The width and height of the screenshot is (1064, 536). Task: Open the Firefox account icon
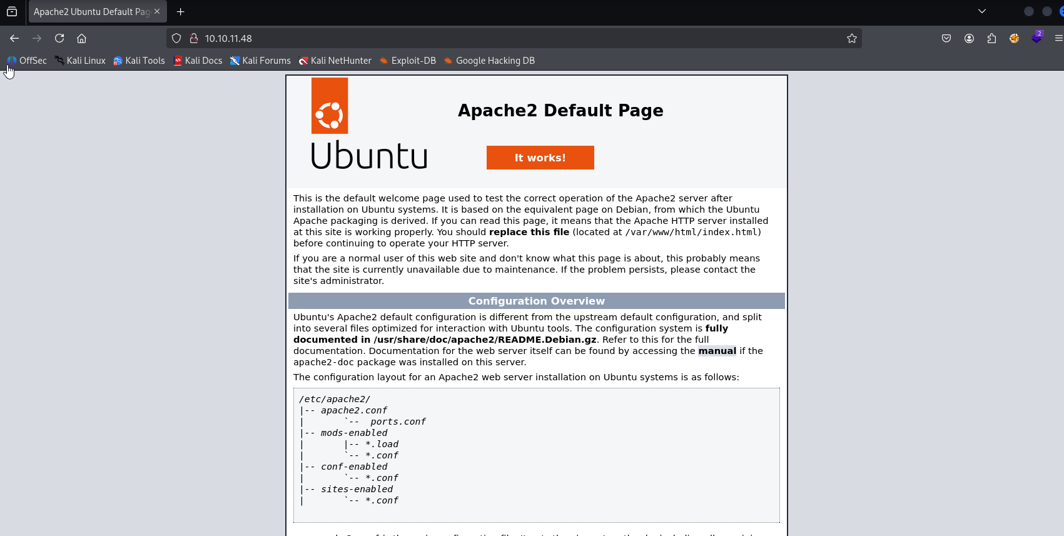(969, 38)
